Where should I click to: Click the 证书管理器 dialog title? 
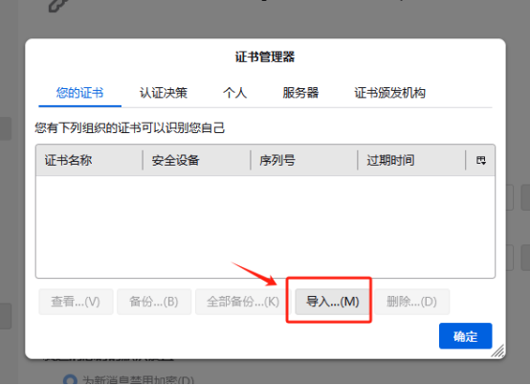pyautogui.click(x=265, y=57)
